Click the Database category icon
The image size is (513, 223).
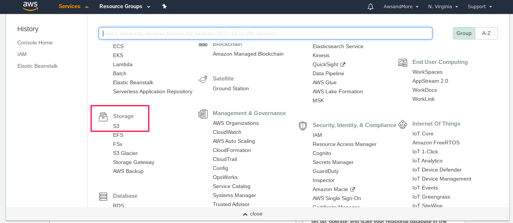click(x=103, y=197)
